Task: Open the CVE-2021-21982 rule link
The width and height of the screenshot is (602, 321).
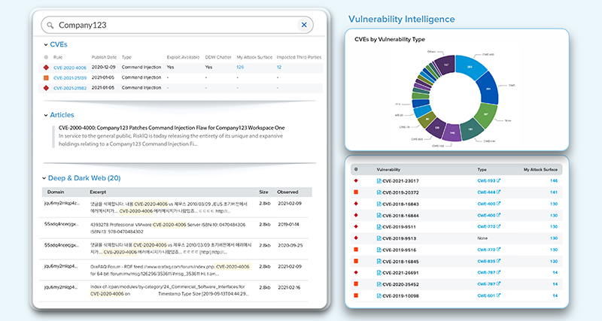Action: point(70,88)
